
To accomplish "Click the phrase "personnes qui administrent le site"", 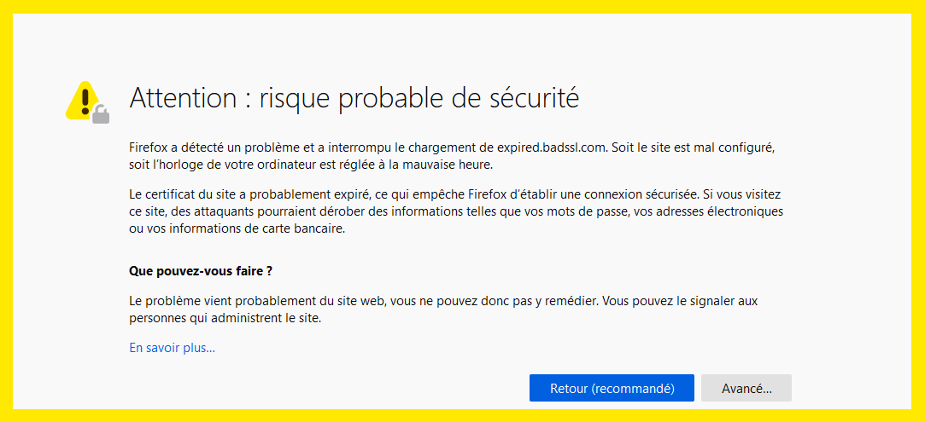I will coord(225,318).
